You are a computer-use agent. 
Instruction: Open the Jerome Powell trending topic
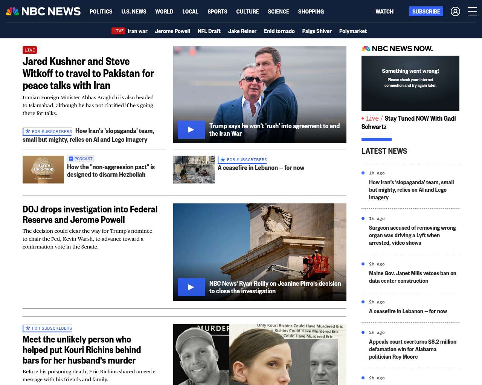tap(172, 31)
